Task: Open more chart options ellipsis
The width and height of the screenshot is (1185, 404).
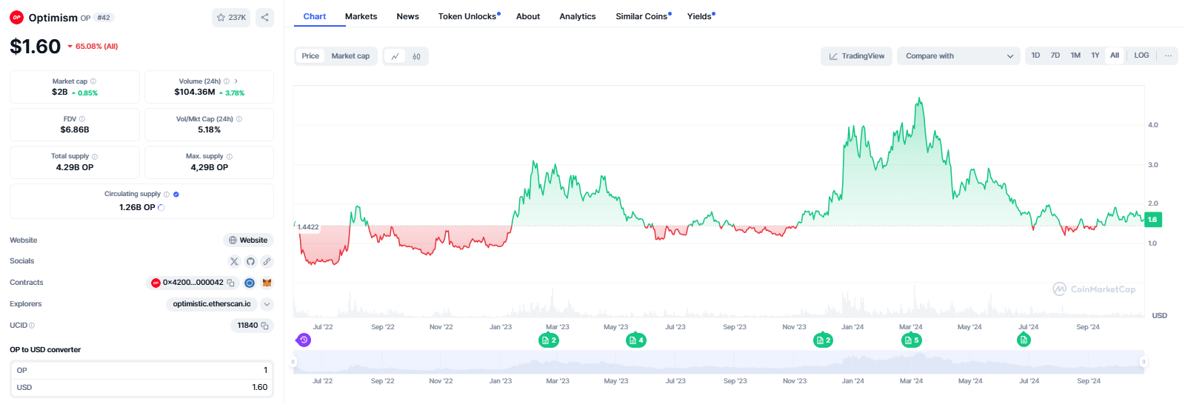Action: pyautogui.click(x=1168, y=55)
